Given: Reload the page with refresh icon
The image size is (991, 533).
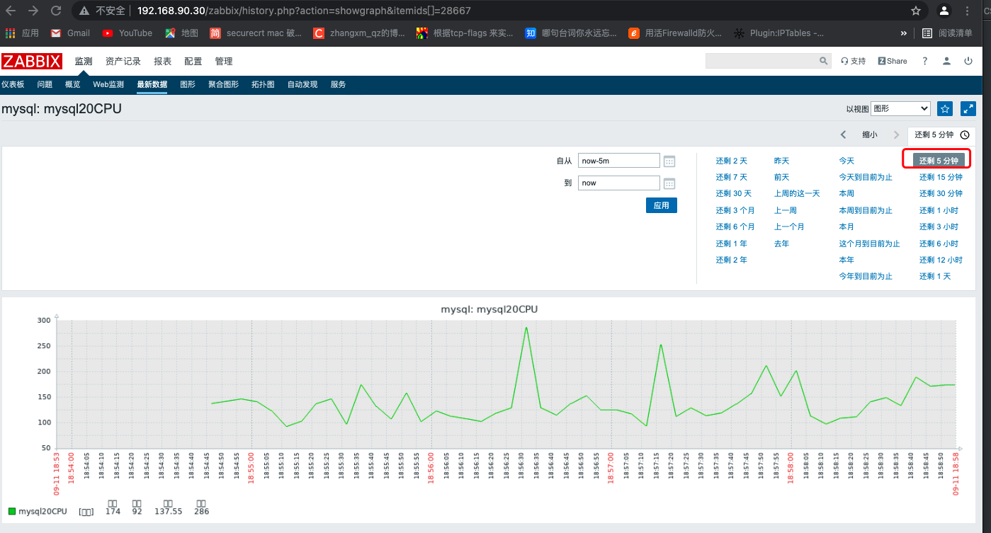Looking at the screenshot, I should (56, 11).
